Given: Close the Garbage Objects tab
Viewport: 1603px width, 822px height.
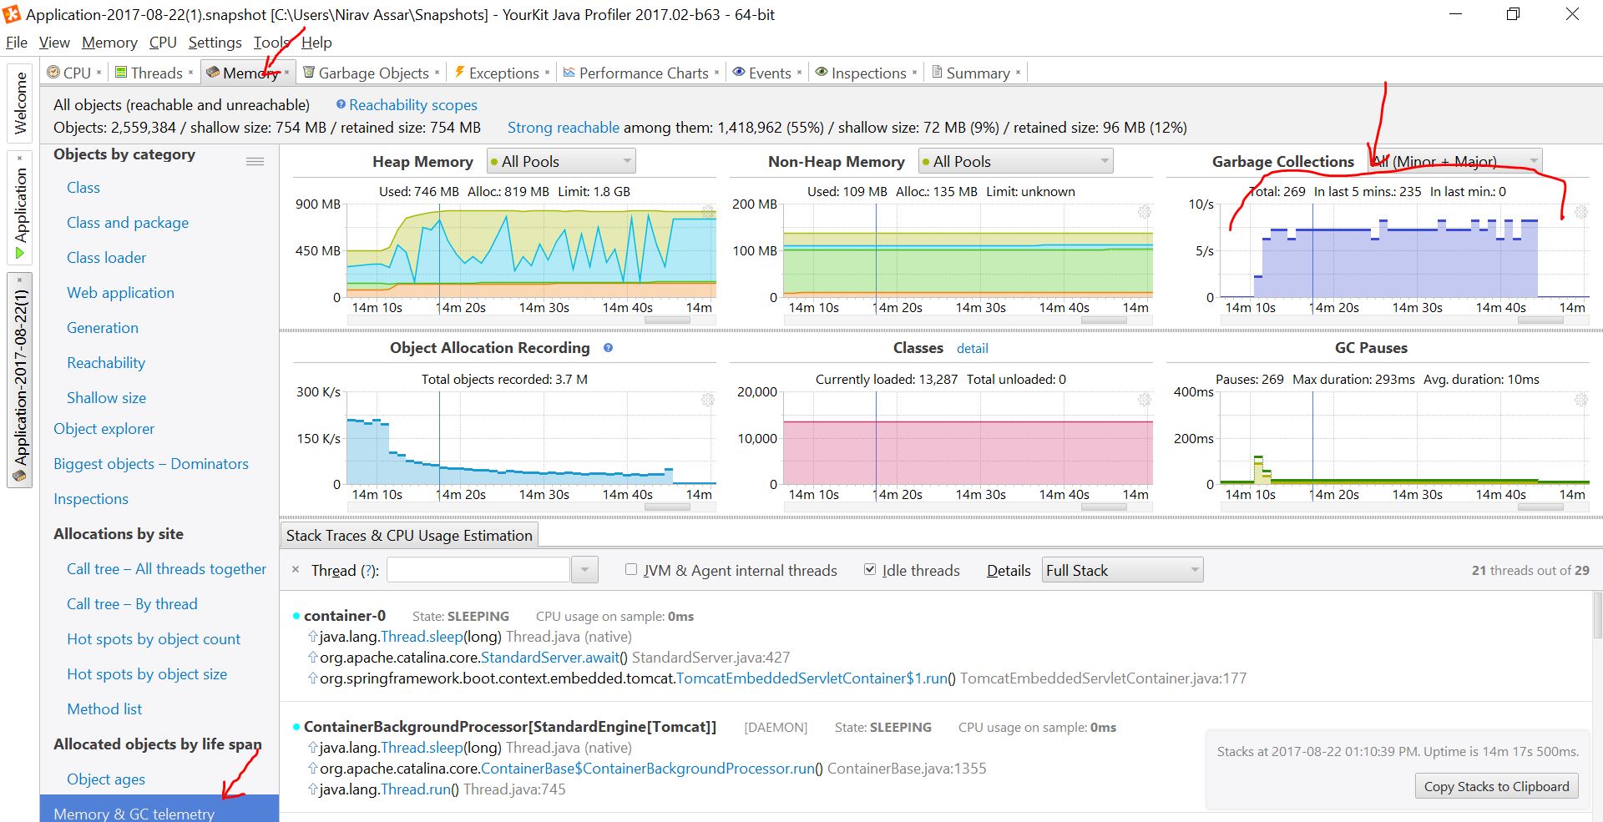Looking at the screenshot, I should (437, 73).
